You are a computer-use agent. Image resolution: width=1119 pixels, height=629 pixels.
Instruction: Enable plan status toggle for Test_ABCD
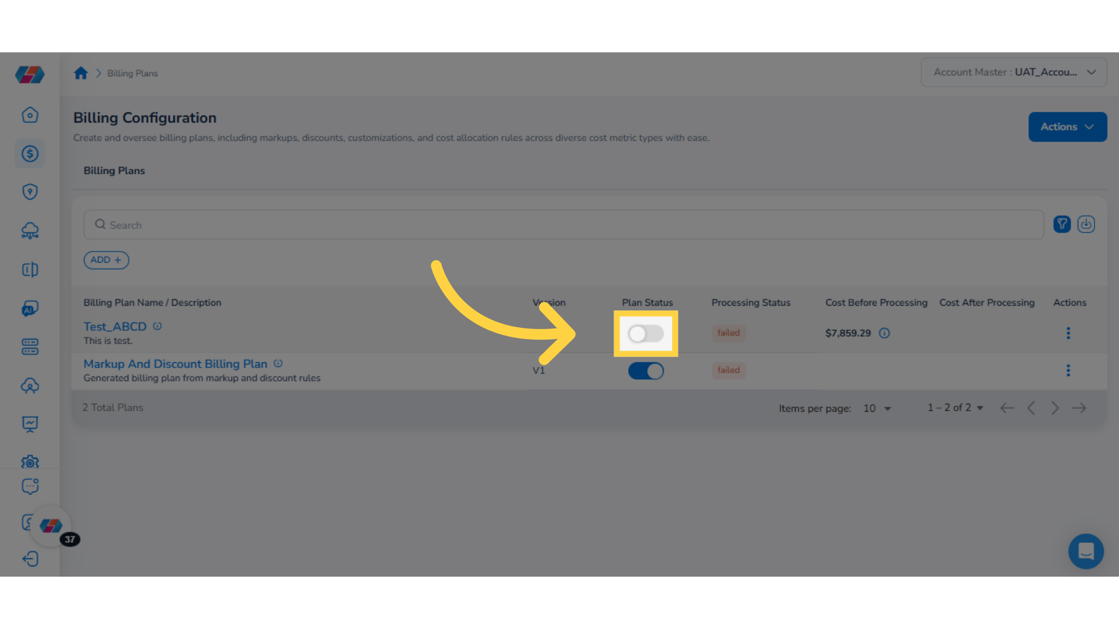(x=646, y=334)
